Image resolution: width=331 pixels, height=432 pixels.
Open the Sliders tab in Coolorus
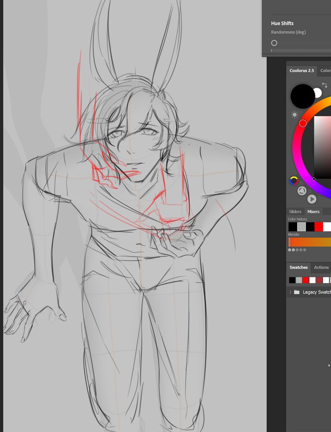pyautogui.click(x=295, y=212)
